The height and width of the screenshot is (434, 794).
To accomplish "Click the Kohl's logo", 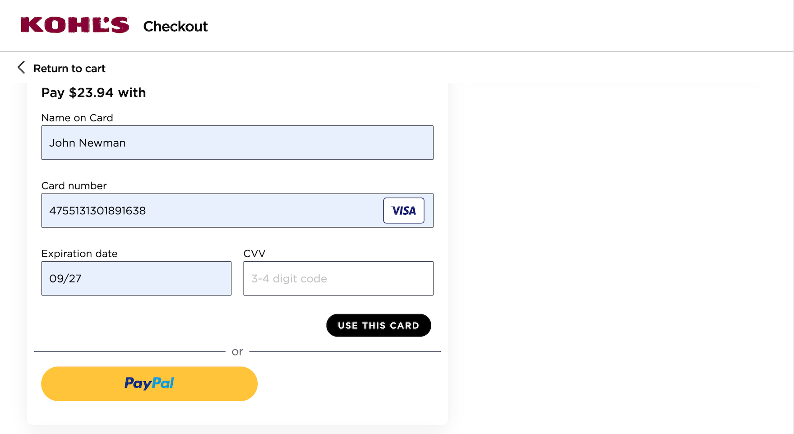I will coord(75,25).
